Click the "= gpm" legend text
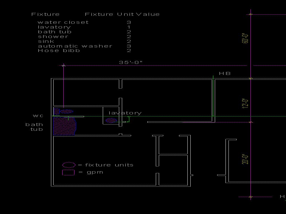This screenshot has width=286, height=214. 91,172
